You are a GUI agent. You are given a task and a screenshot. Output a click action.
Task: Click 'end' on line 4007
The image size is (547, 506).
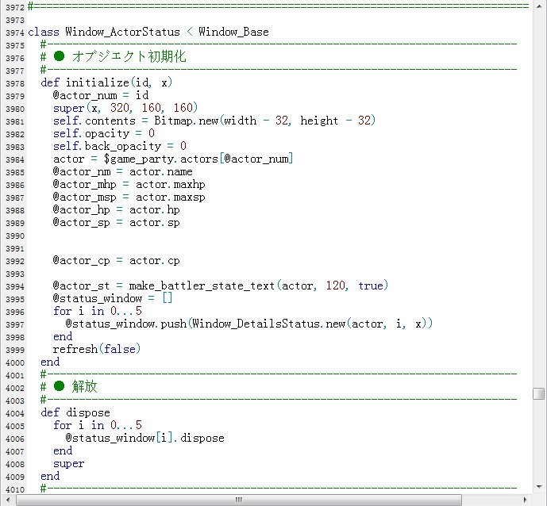pyautogui.click(x=63, y=451)
